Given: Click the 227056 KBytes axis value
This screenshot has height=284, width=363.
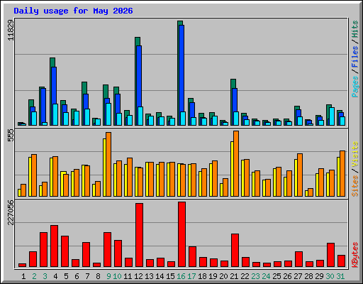Looking at the screenshot, I should (11, 212).
